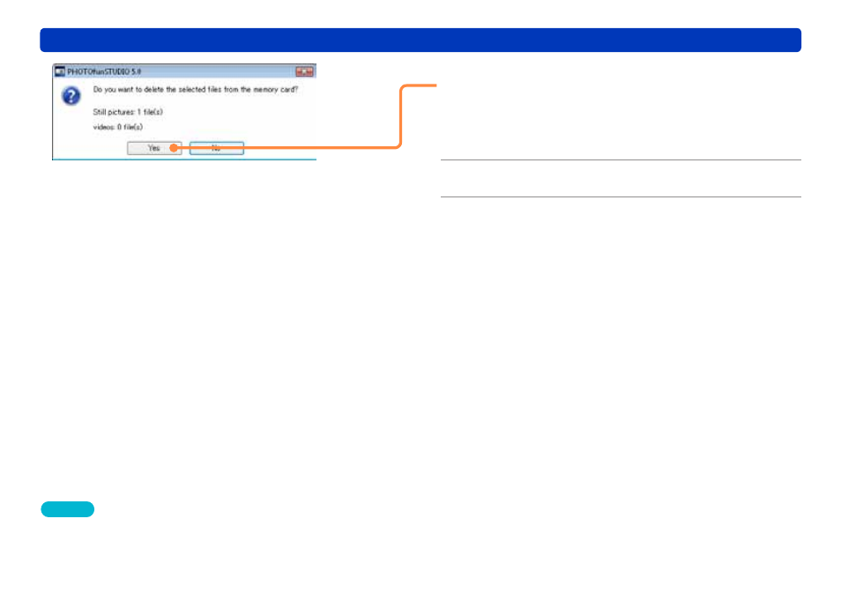Click the delete confirmation question text
Screen dimensions: 841x593
click(x=195, y=90)
